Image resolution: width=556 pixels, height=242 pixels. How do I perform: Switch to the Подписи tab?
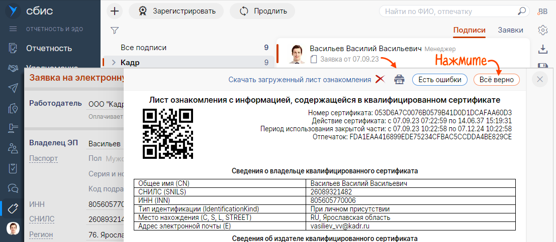tap(469, 30)
